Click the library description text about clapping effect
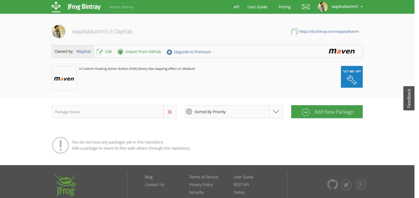Screen dimensions: 419x198 [137, 69]
